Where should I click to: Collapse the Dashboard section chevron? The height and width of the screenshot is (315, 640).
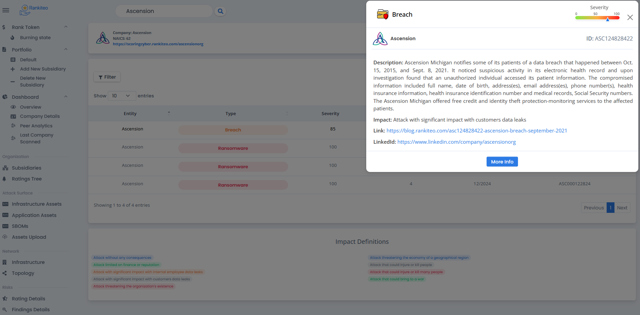coord(66,97)
